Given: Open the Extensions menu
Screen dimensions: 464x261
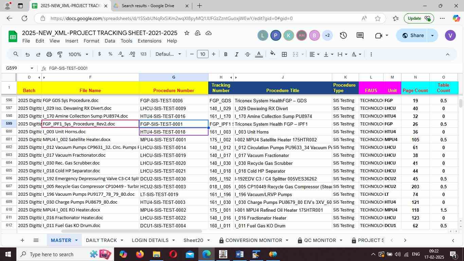Looking at the screenshot, I should click(x=149, y=41).
